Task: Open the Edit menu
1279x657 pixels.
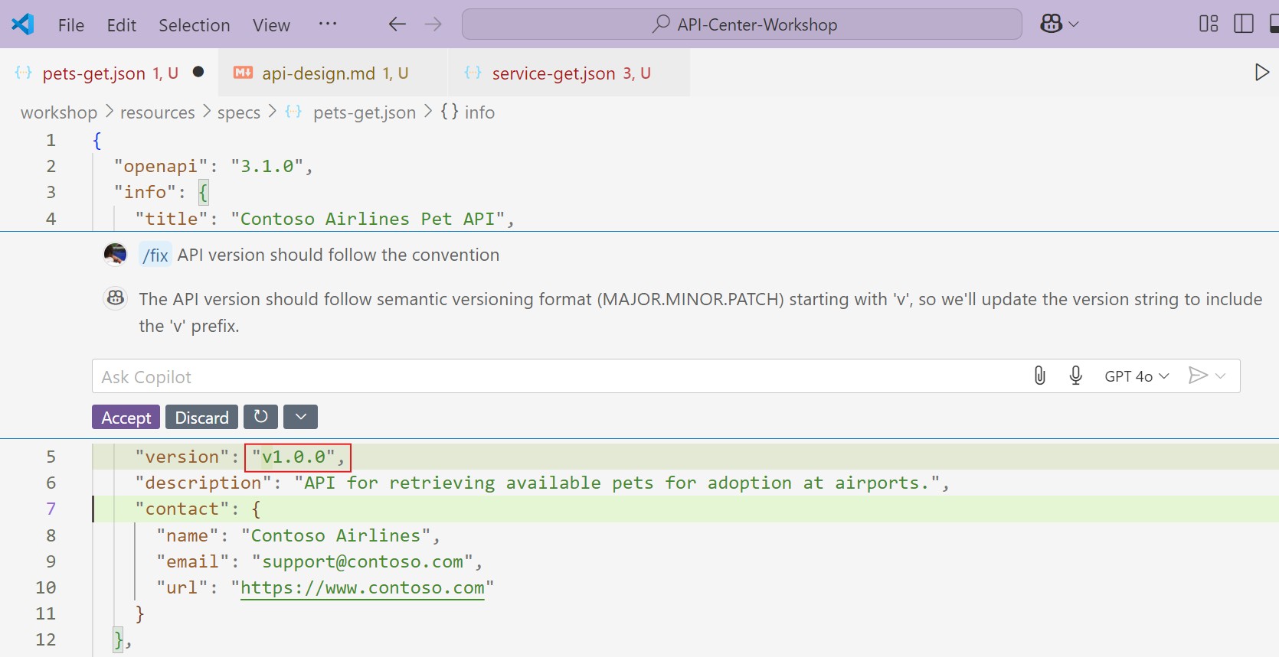Action: [122, 25]
